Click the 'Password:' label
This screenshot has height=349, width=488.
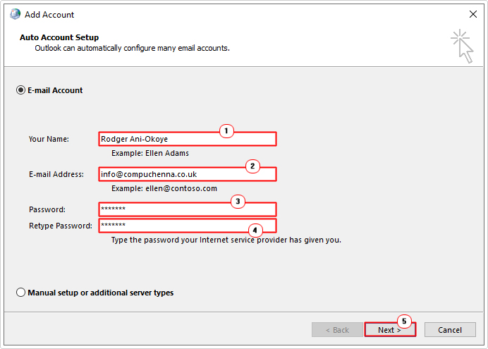coord(47,209)
